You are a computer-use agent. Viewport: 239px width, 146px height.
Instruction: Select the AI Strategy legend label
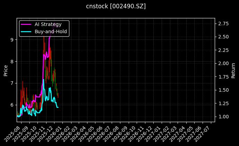click(x=48, y=25)
